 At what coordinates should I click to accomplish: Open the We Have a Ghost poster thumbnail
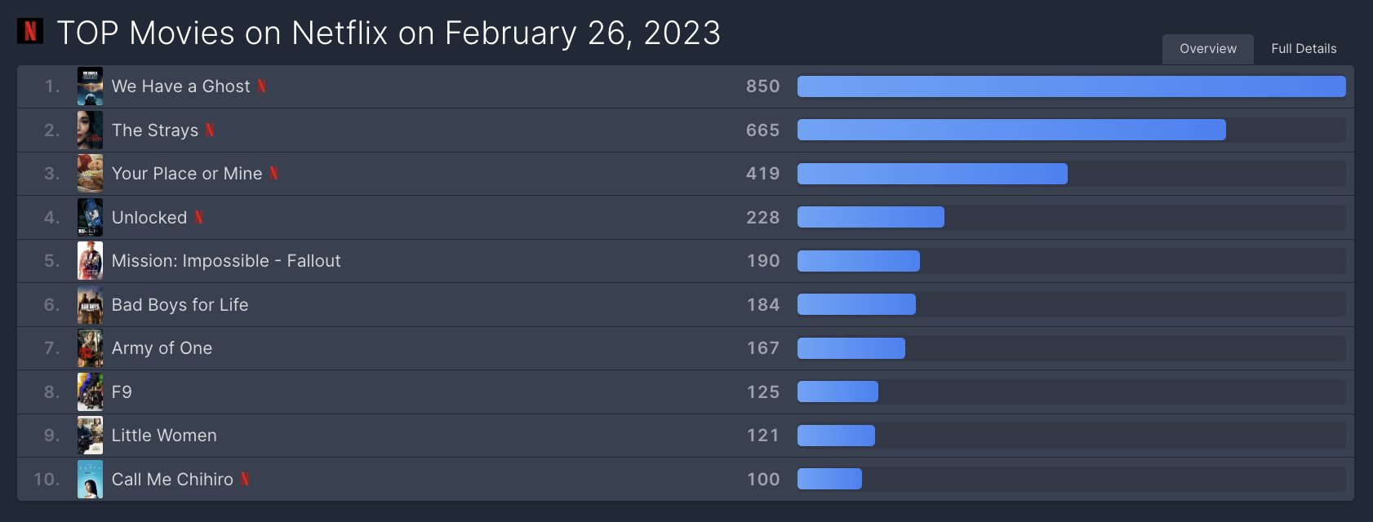click(90, 86)
